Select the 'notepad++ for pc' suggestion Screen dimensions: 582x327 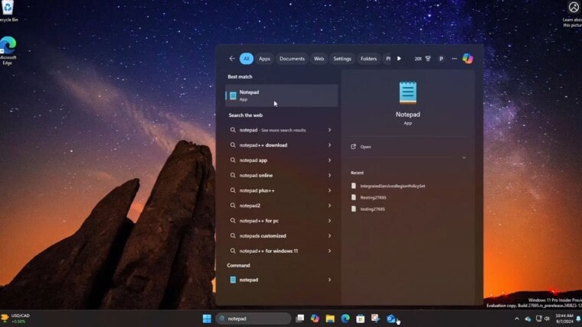coord(281,221)
